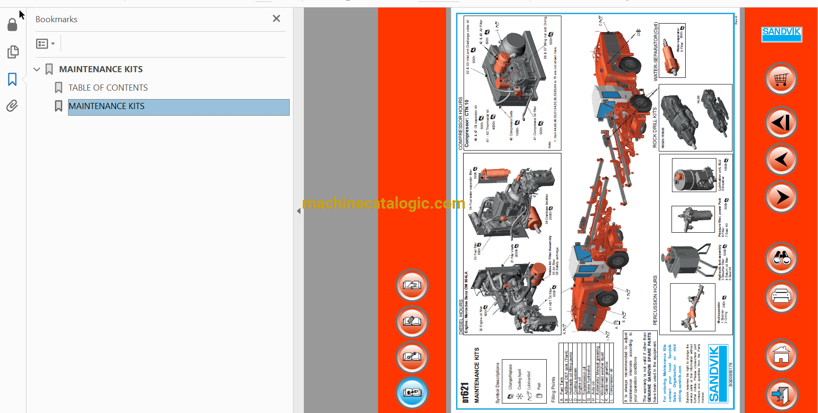Go to the next page arrow button

point(781,197)
